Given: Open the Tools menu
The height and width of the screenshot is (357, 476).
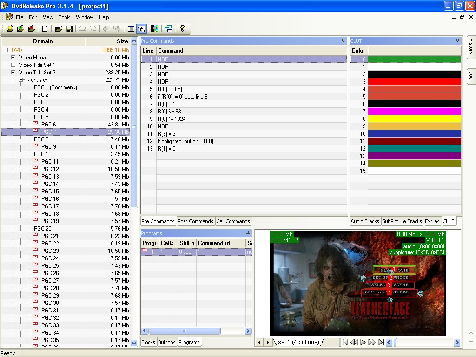Looking at the screenshot, I should point(64,17).
